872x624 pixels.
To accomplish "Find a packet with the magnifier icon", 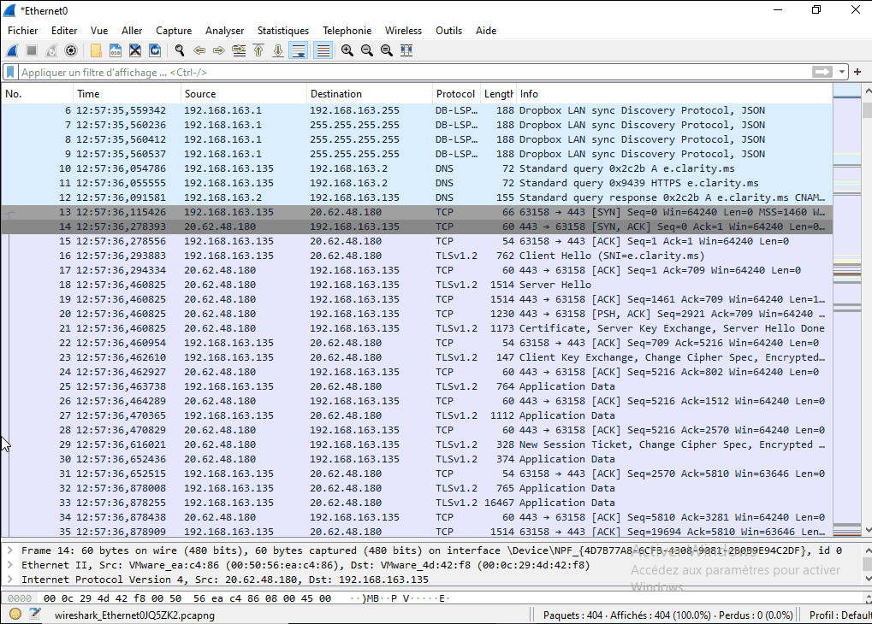I will 180,50.
